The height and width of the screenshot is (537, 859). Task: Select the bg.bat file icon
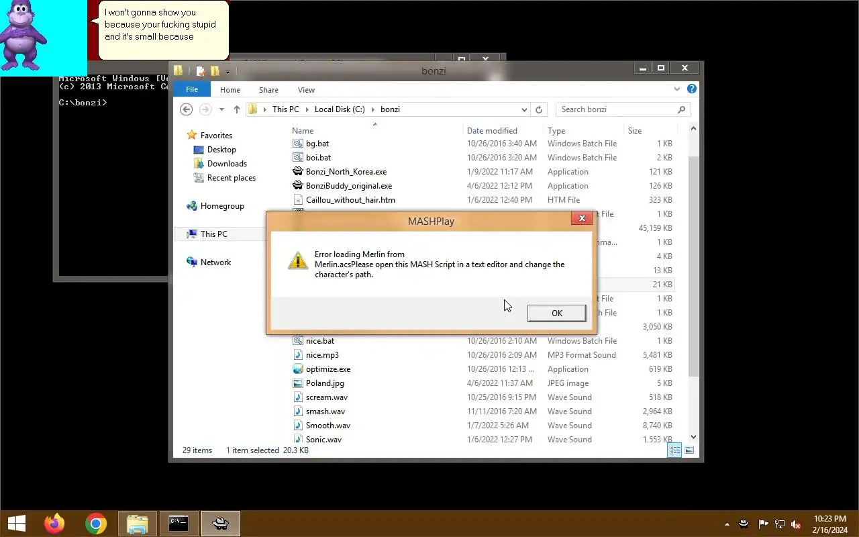[x=298, y=144]
